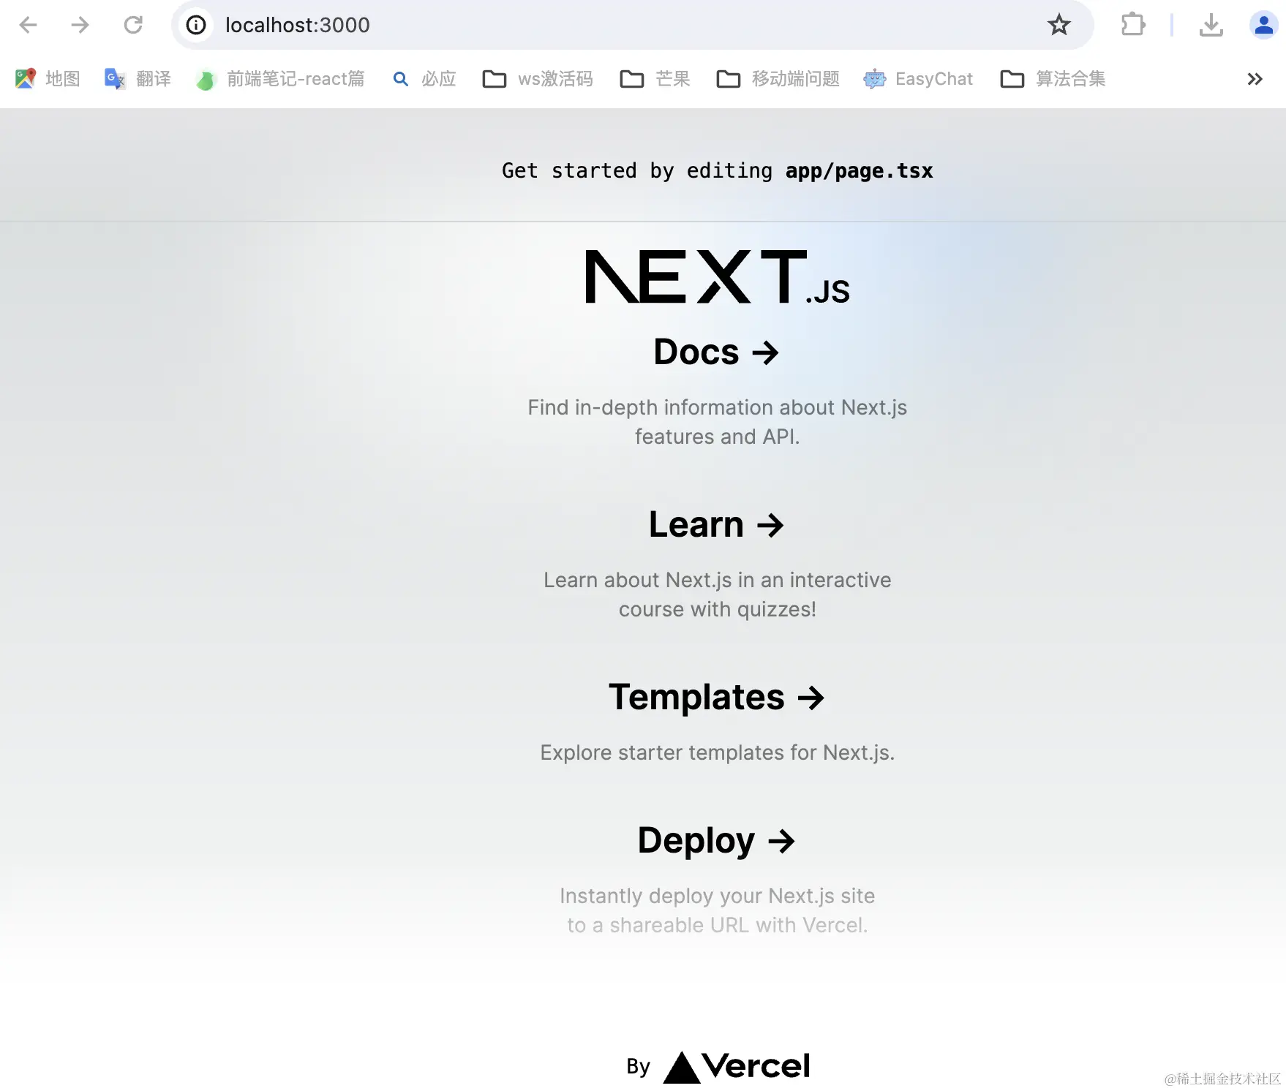
Task: Open the ws激活码 bookmark folder
Action: 538,79
